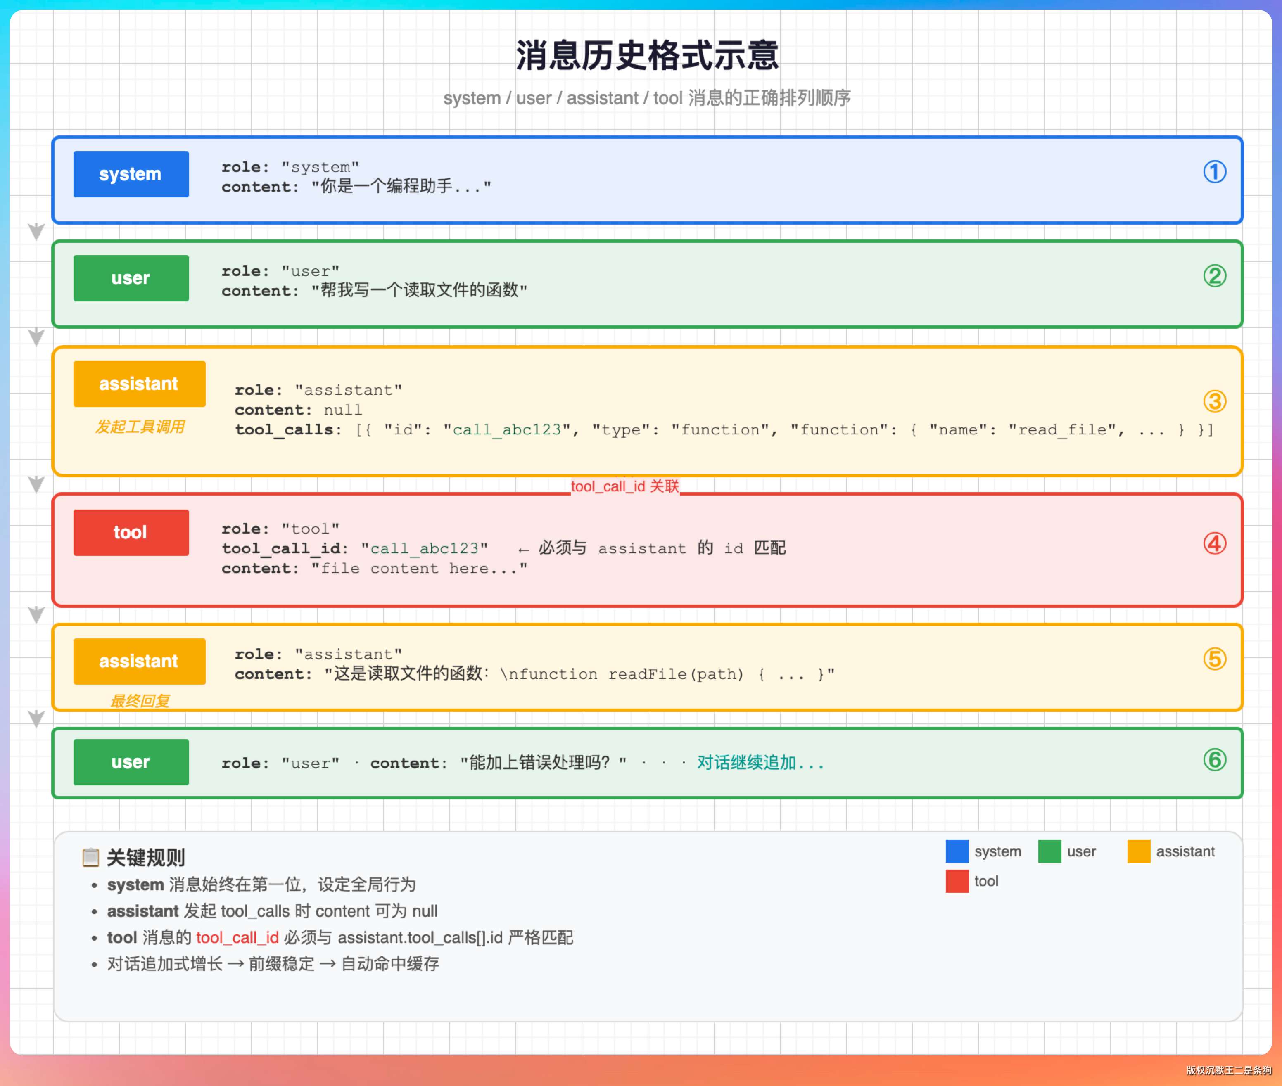Click the note 必须与 assistant 的 id 匹配
The image size is (1282, 1086).
click(662, 548)
